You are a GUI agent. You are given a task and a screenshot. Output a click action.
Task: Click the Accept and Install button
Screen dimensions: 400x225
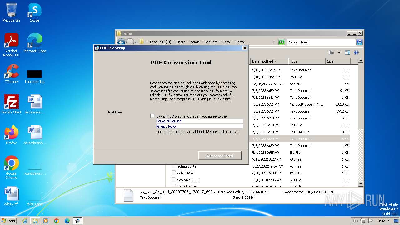(220, 156)
